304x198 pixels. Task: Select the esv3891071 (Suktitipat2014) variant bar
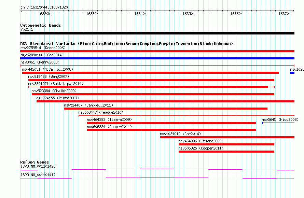point(151,87)
